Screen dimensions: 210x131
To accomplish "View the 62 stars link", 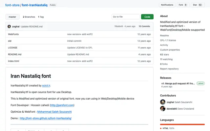I will point(164,55).
